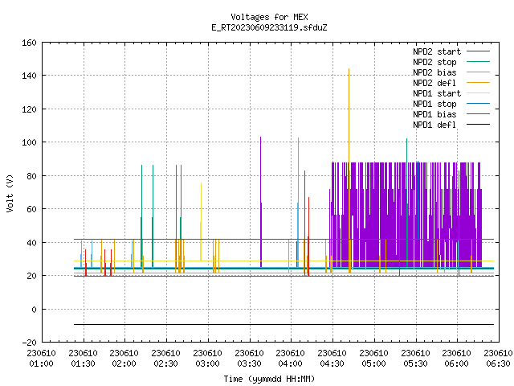Click the 140 y-axis tick label
Image resolution: width=514 pixels, height=386 pixels.
pos(29,76)
